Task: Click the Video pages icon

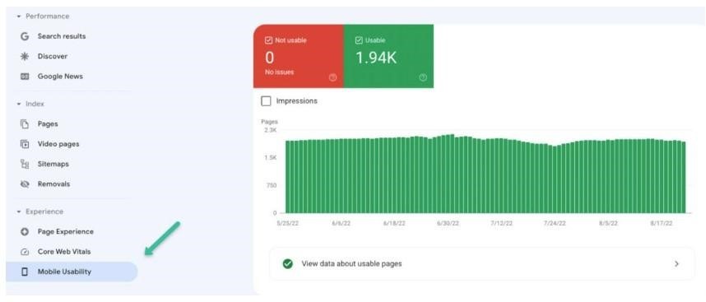Action: coord(25,144)
